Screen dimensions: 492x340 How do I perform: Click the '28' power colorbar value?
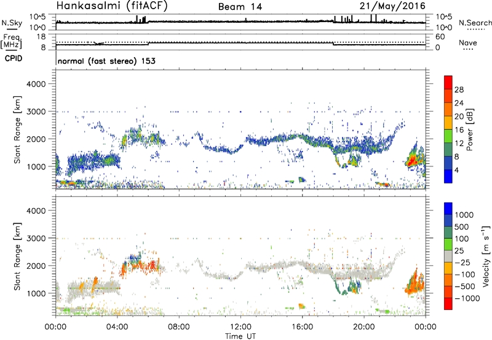459,90
